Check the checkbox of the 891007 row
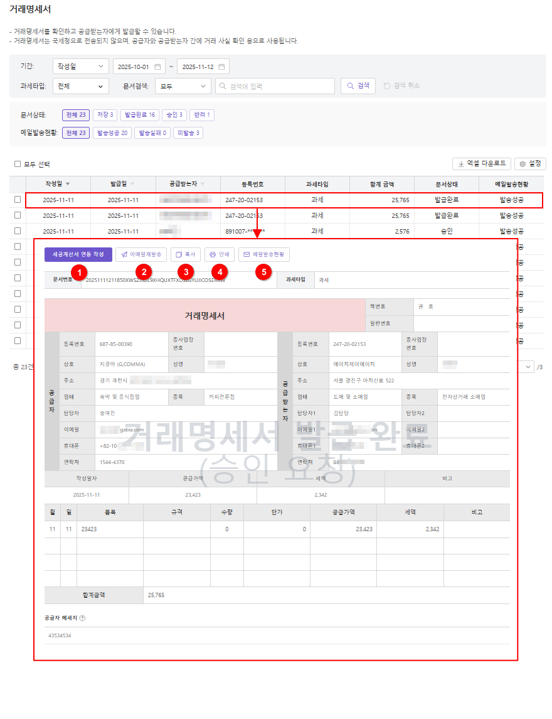552x719 pixels. (x=17, y=230)
